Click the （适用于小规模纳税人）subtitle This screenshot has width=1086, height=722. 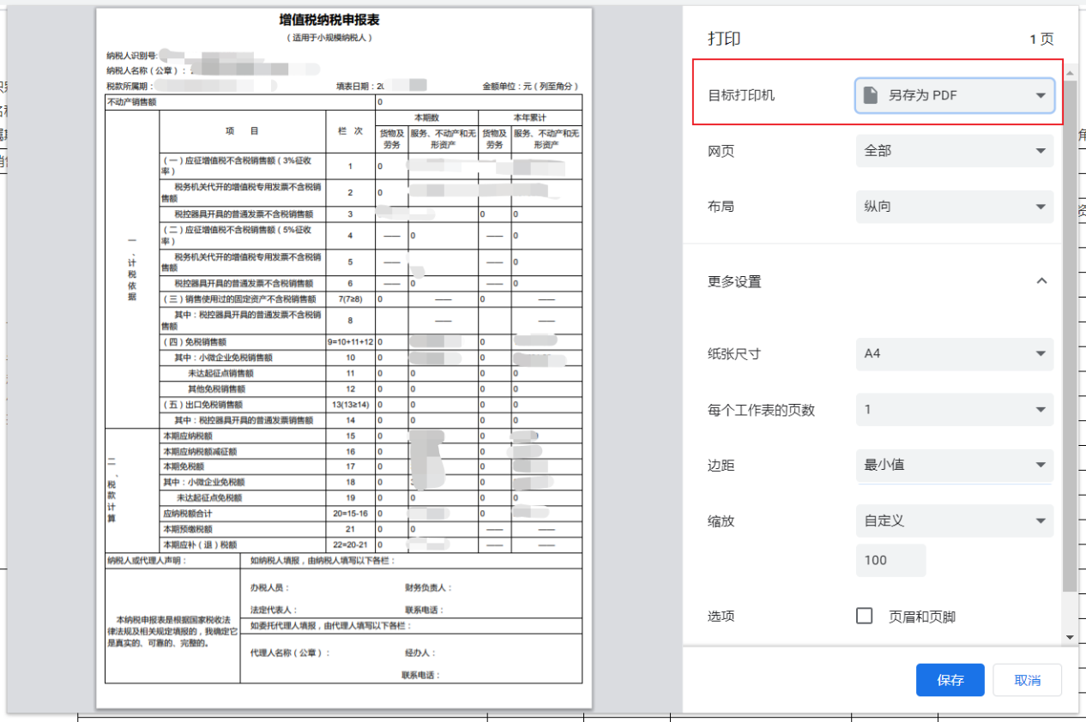tap(329, 39)
